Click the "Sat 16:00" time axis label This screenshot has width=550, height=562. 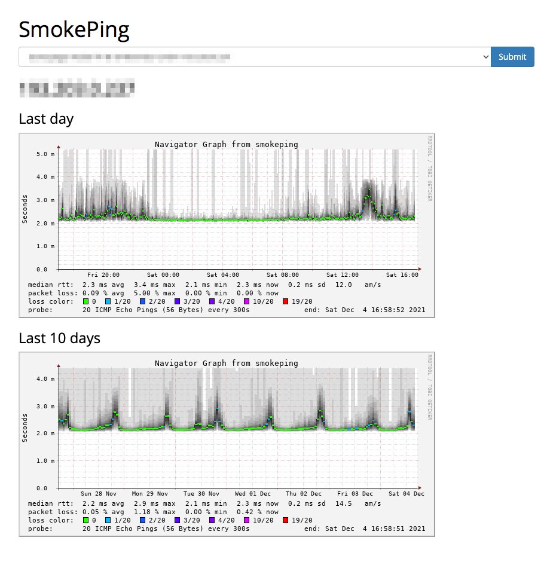point(402,275)
